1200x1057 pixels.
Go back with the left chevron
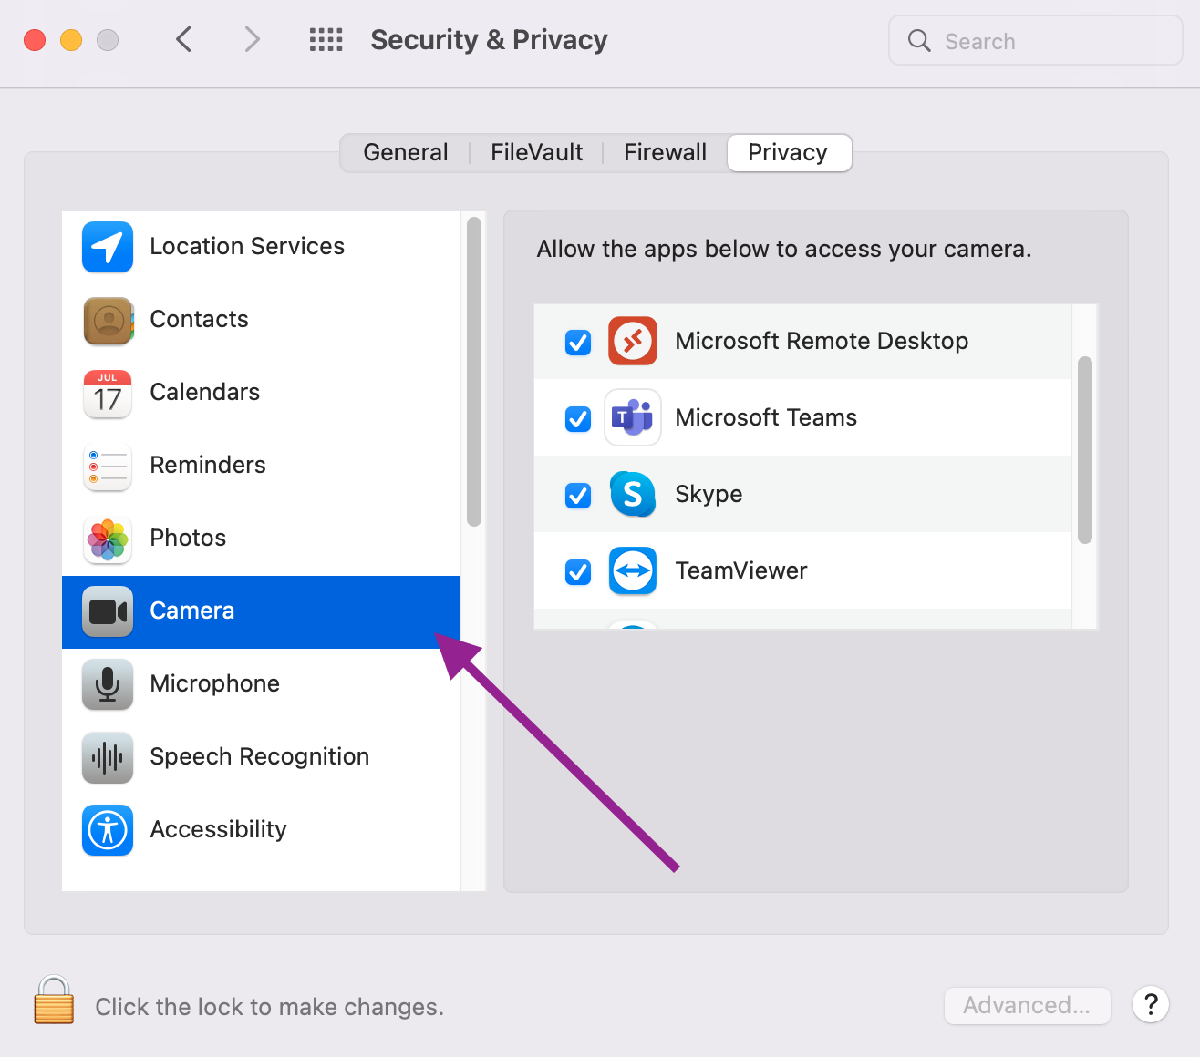(183, 39)
